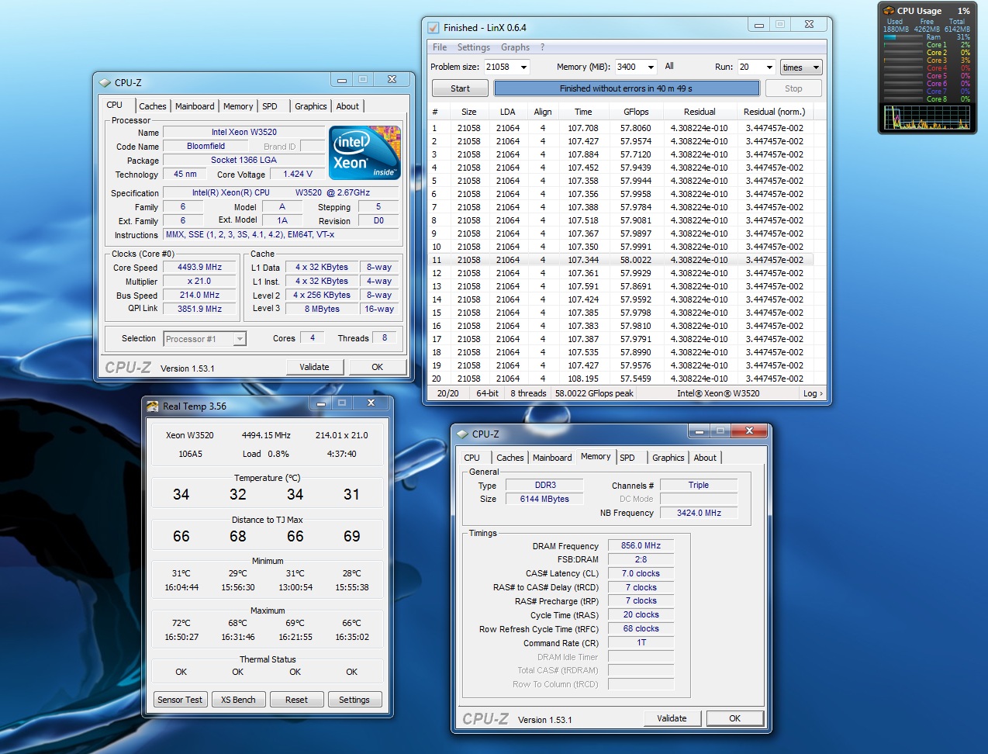Click the NB Frequency 3424.0 MHz value
Image resolution: width=988 pixels, height=754 pixels.
point(699,513)
